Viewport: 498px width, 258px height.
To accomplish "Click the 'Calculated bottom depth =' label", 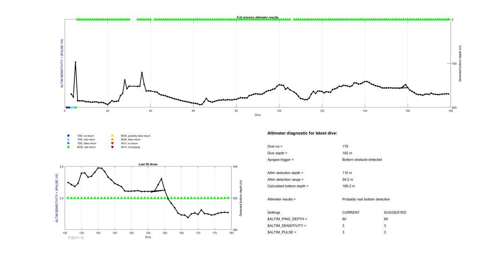I will 288,186.
